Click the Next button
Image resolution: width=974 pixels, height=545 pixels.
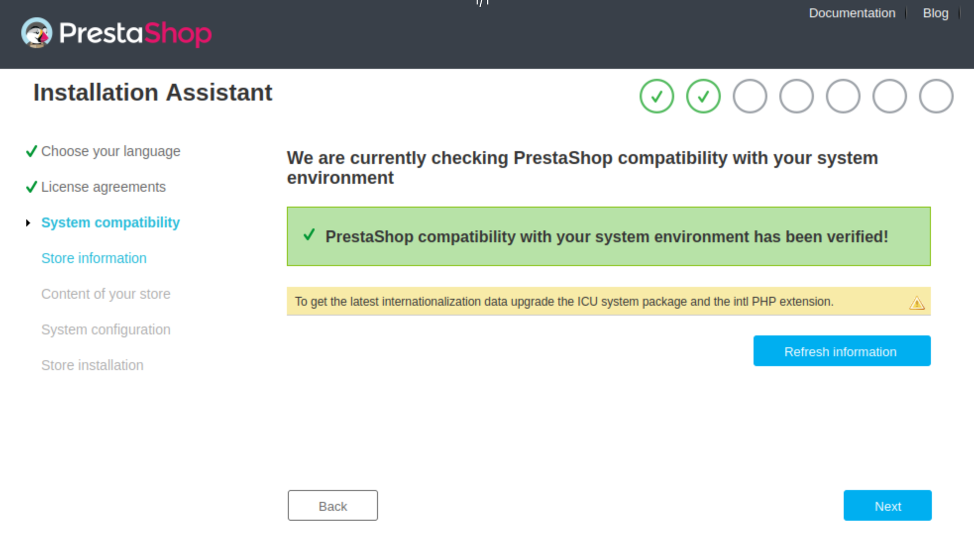pos(887,506)
